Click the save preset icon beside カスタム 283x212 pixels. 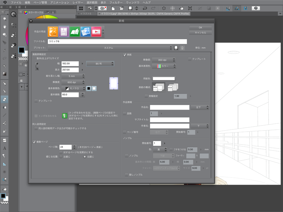click(x=176, y=48)
